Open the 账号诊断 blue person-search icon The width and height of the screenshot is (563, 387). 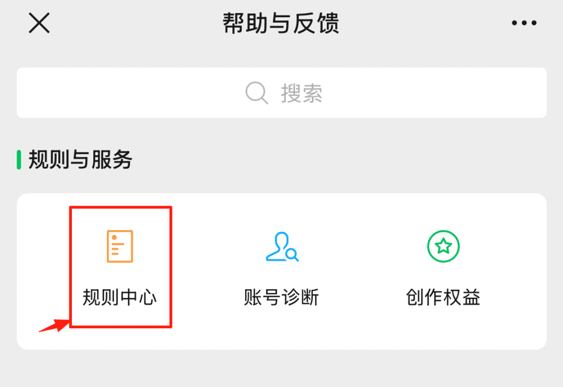tap(282, 247)
